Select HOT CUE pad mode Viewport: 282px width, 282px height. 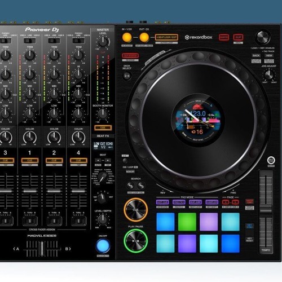[162, 202]
